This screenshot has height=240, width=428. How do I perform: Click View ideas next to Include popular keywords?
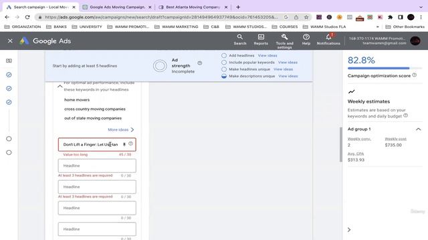click(x=288, y=62)
